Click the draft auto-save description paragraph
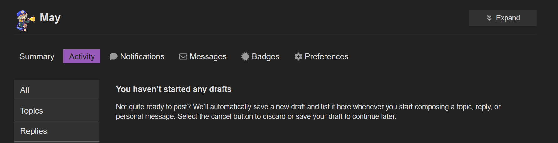Image resolution: width=558 pixels, height=143 pixels. pyautogui.click(x=308, y=111)
